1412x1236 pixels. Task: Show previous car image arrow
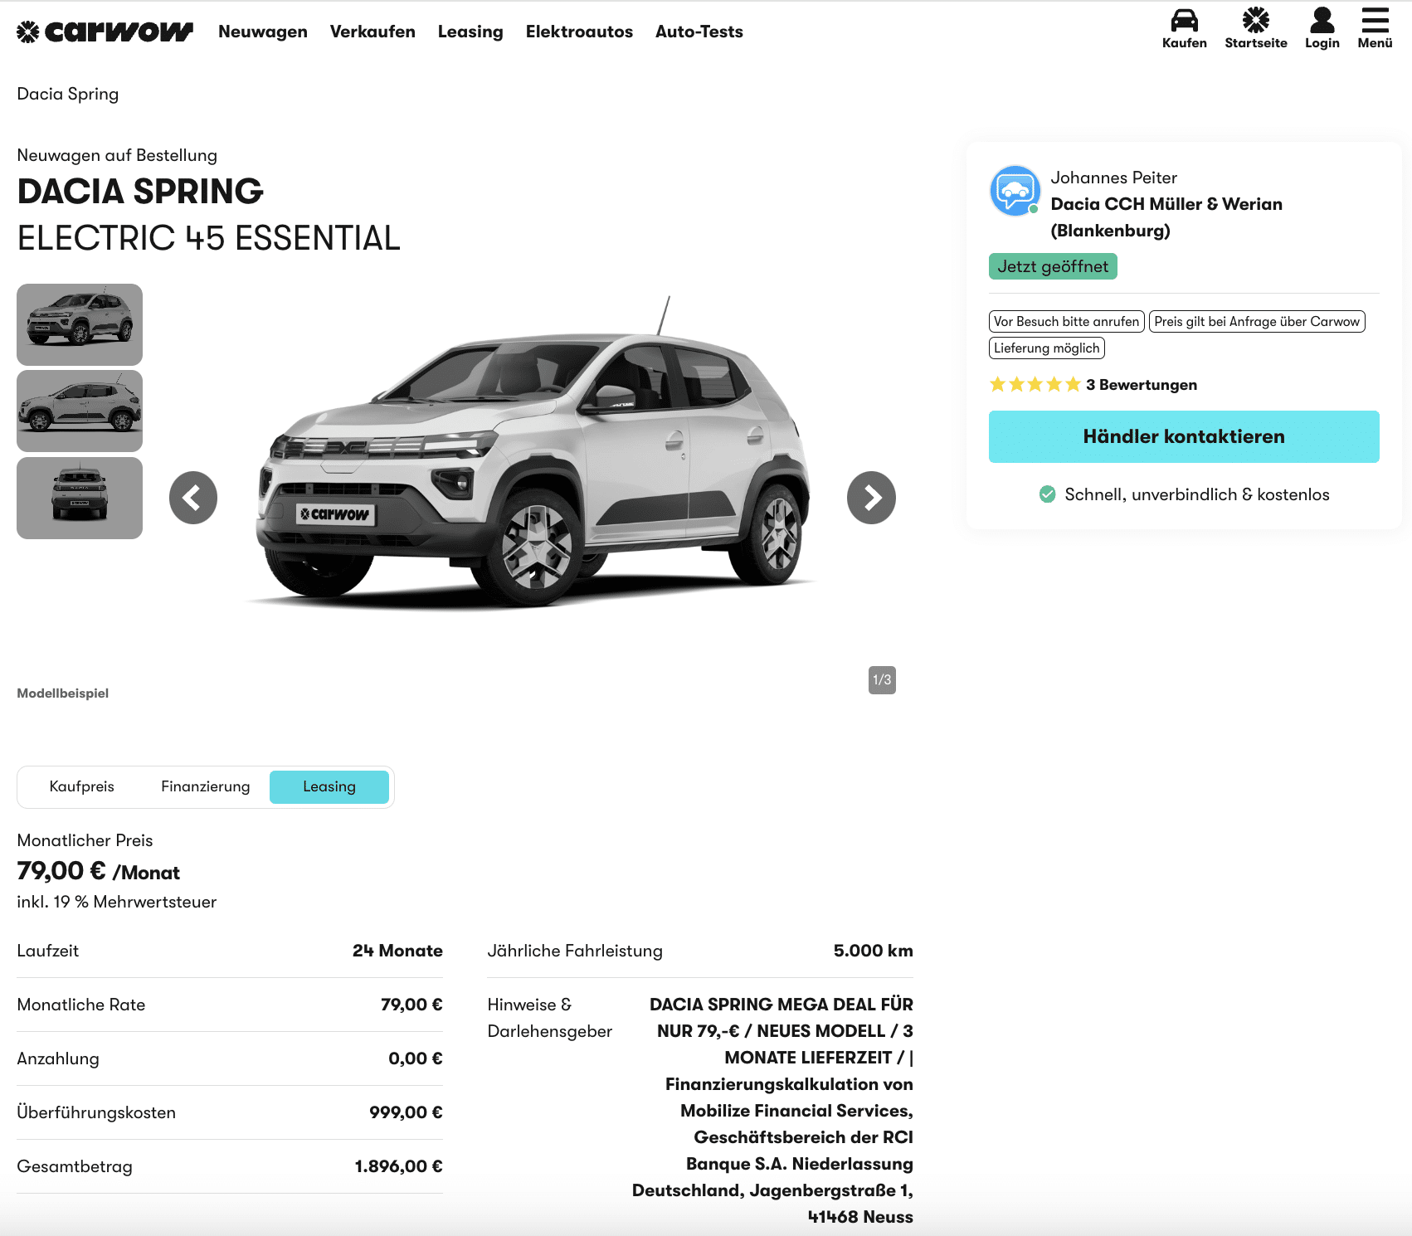[193, 498]
